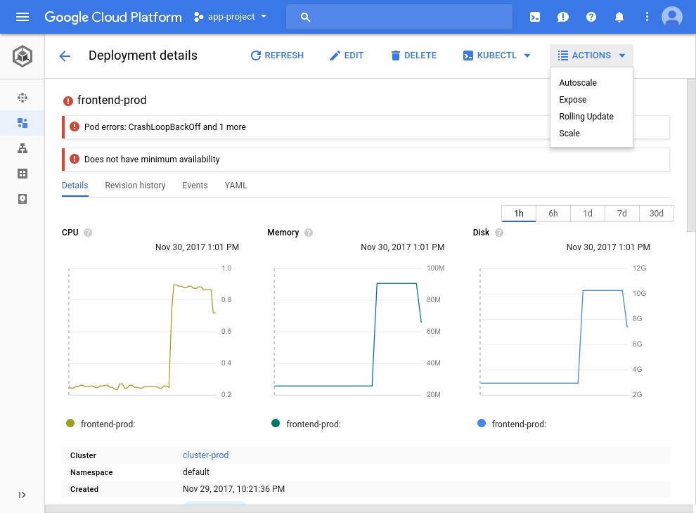The width and height of the screenshot is (696, 513).
Task: Select the 7d time range toggle
Action: click(x=621, y=213)
